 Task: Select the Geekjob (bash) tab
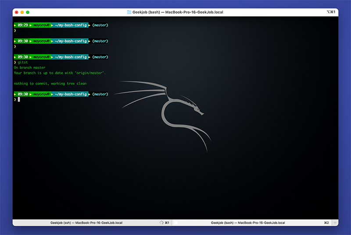click(x=252, y=223)
